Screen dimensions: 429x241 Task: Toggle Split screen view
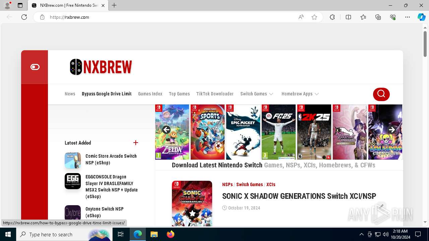coord(348,17)
